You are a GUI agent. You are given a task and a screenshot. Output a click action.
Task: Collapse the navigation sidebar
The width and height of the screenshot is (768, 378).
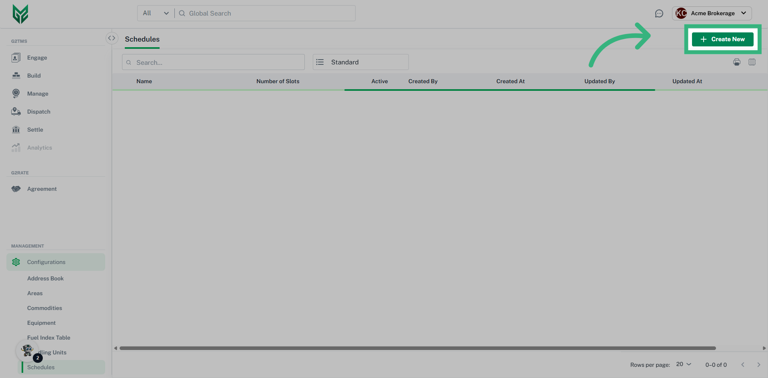(112, 38)
